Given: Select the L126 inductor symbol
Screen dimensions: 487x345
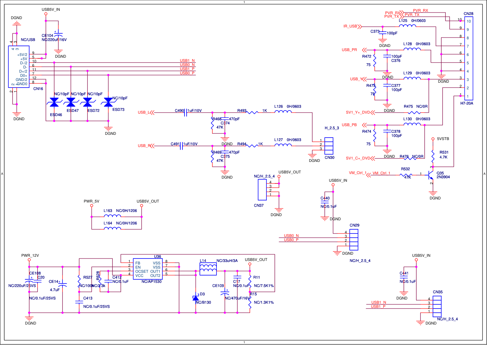Looking at the screenshot, I should click(x=283, y=112).
